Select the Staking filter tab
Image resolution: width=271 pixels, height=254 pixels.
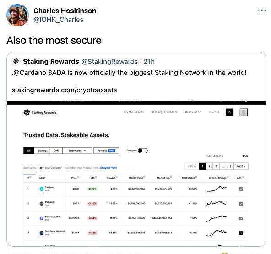coord(42,151)
